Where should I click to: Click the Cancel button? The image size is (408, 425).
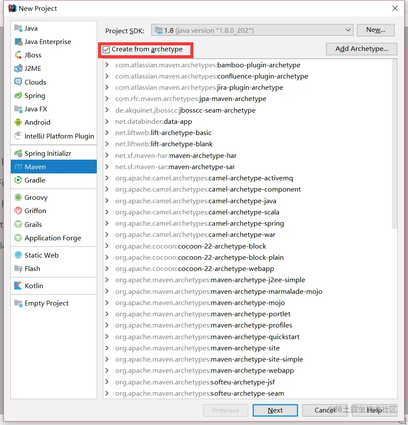[325, 410]
